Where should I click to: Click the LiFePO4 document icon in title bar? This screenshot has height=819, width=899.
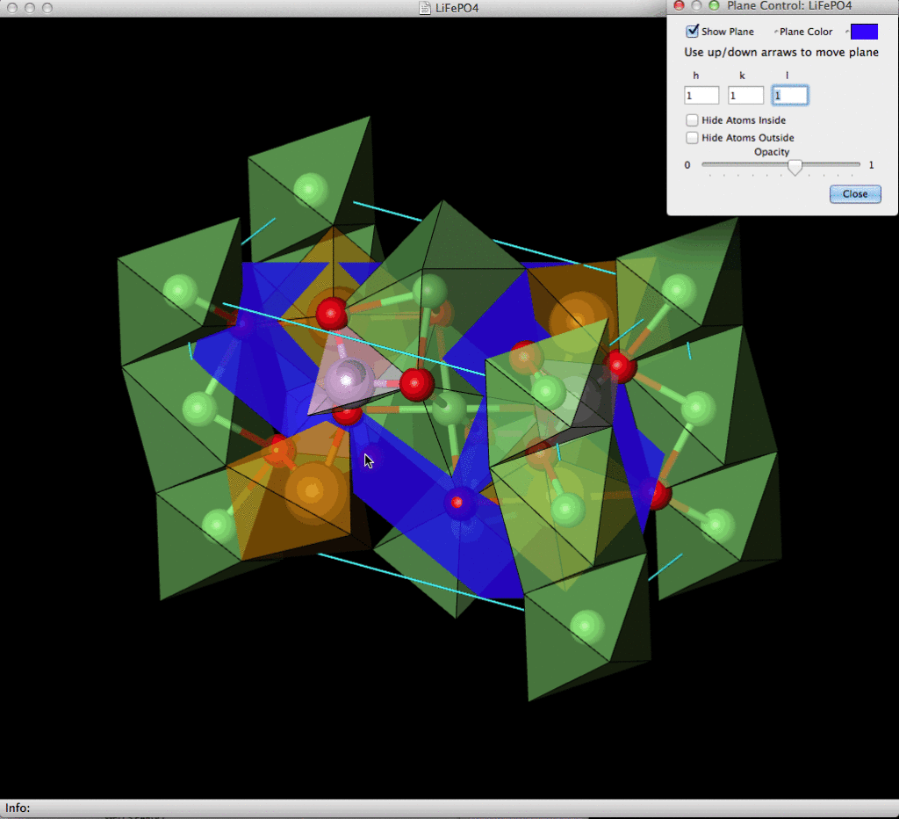click(426, 8)
